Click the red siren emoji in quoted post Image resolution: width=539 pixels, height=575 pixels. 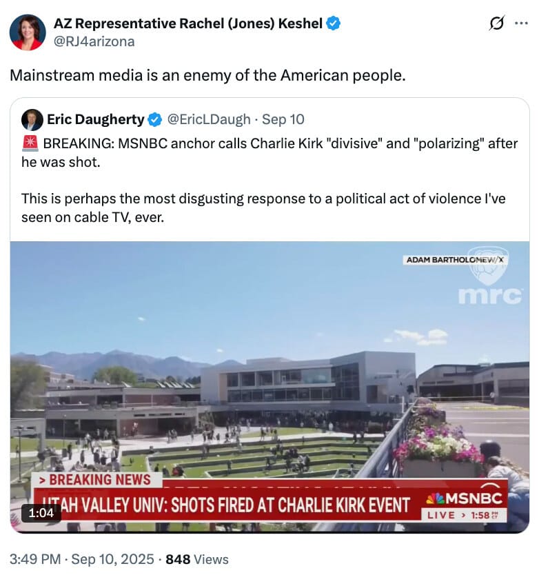click(30, 143)
